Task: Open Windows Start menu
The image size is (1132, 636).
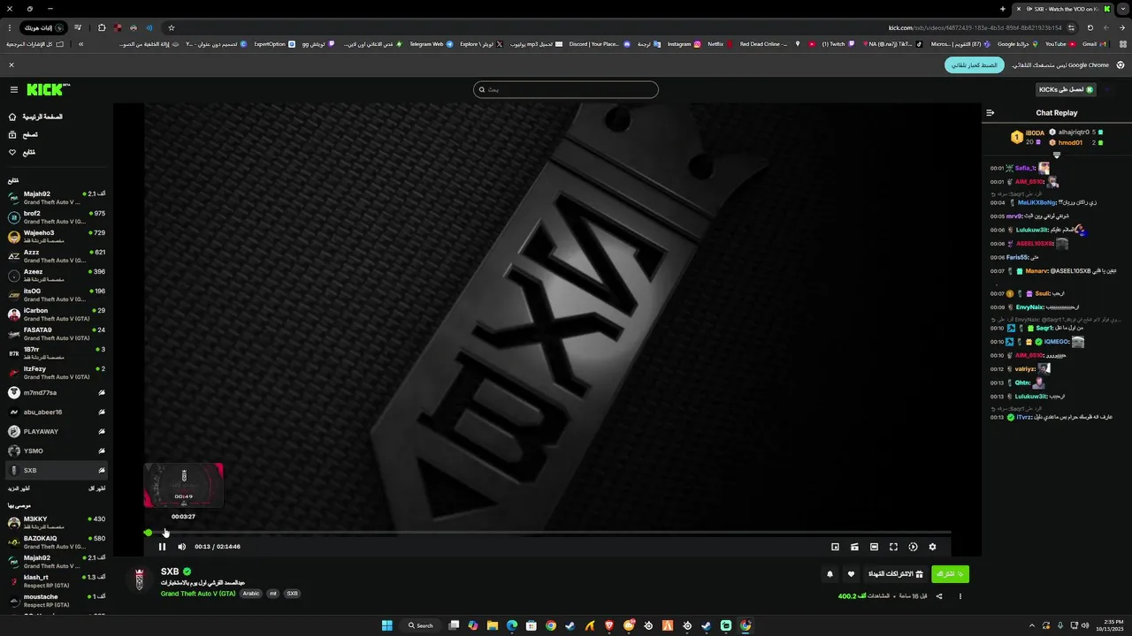Action: (x=386, y=625)
